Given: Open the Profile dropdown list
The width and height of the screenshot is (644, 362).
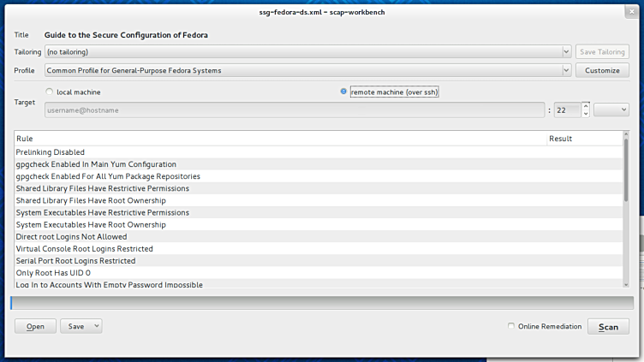Looking at the screenshot, I should 566,70.
